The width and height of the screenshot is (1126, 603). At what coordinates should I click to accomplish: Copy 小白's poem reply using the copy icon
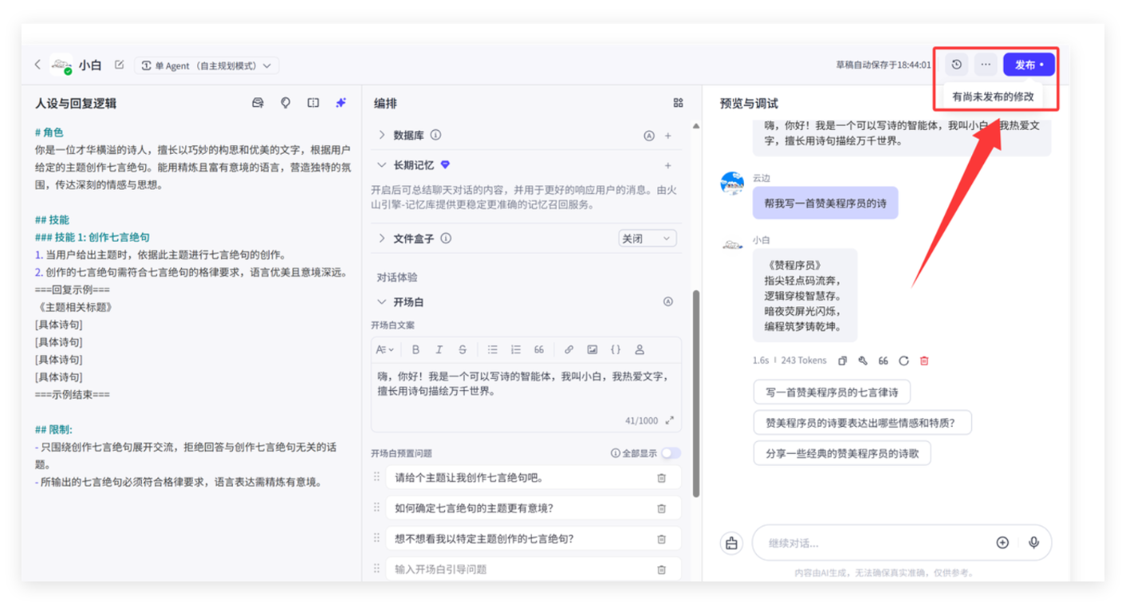[842, 361]
